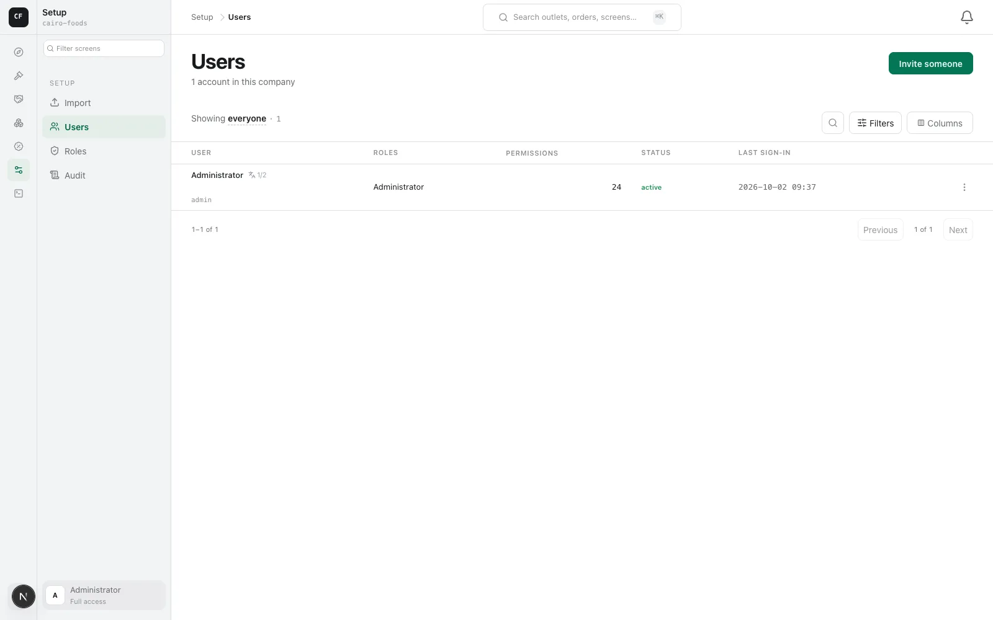This screenshot has width=993, height=620.
Task: Go to Import screen
Action: (104, 103)
